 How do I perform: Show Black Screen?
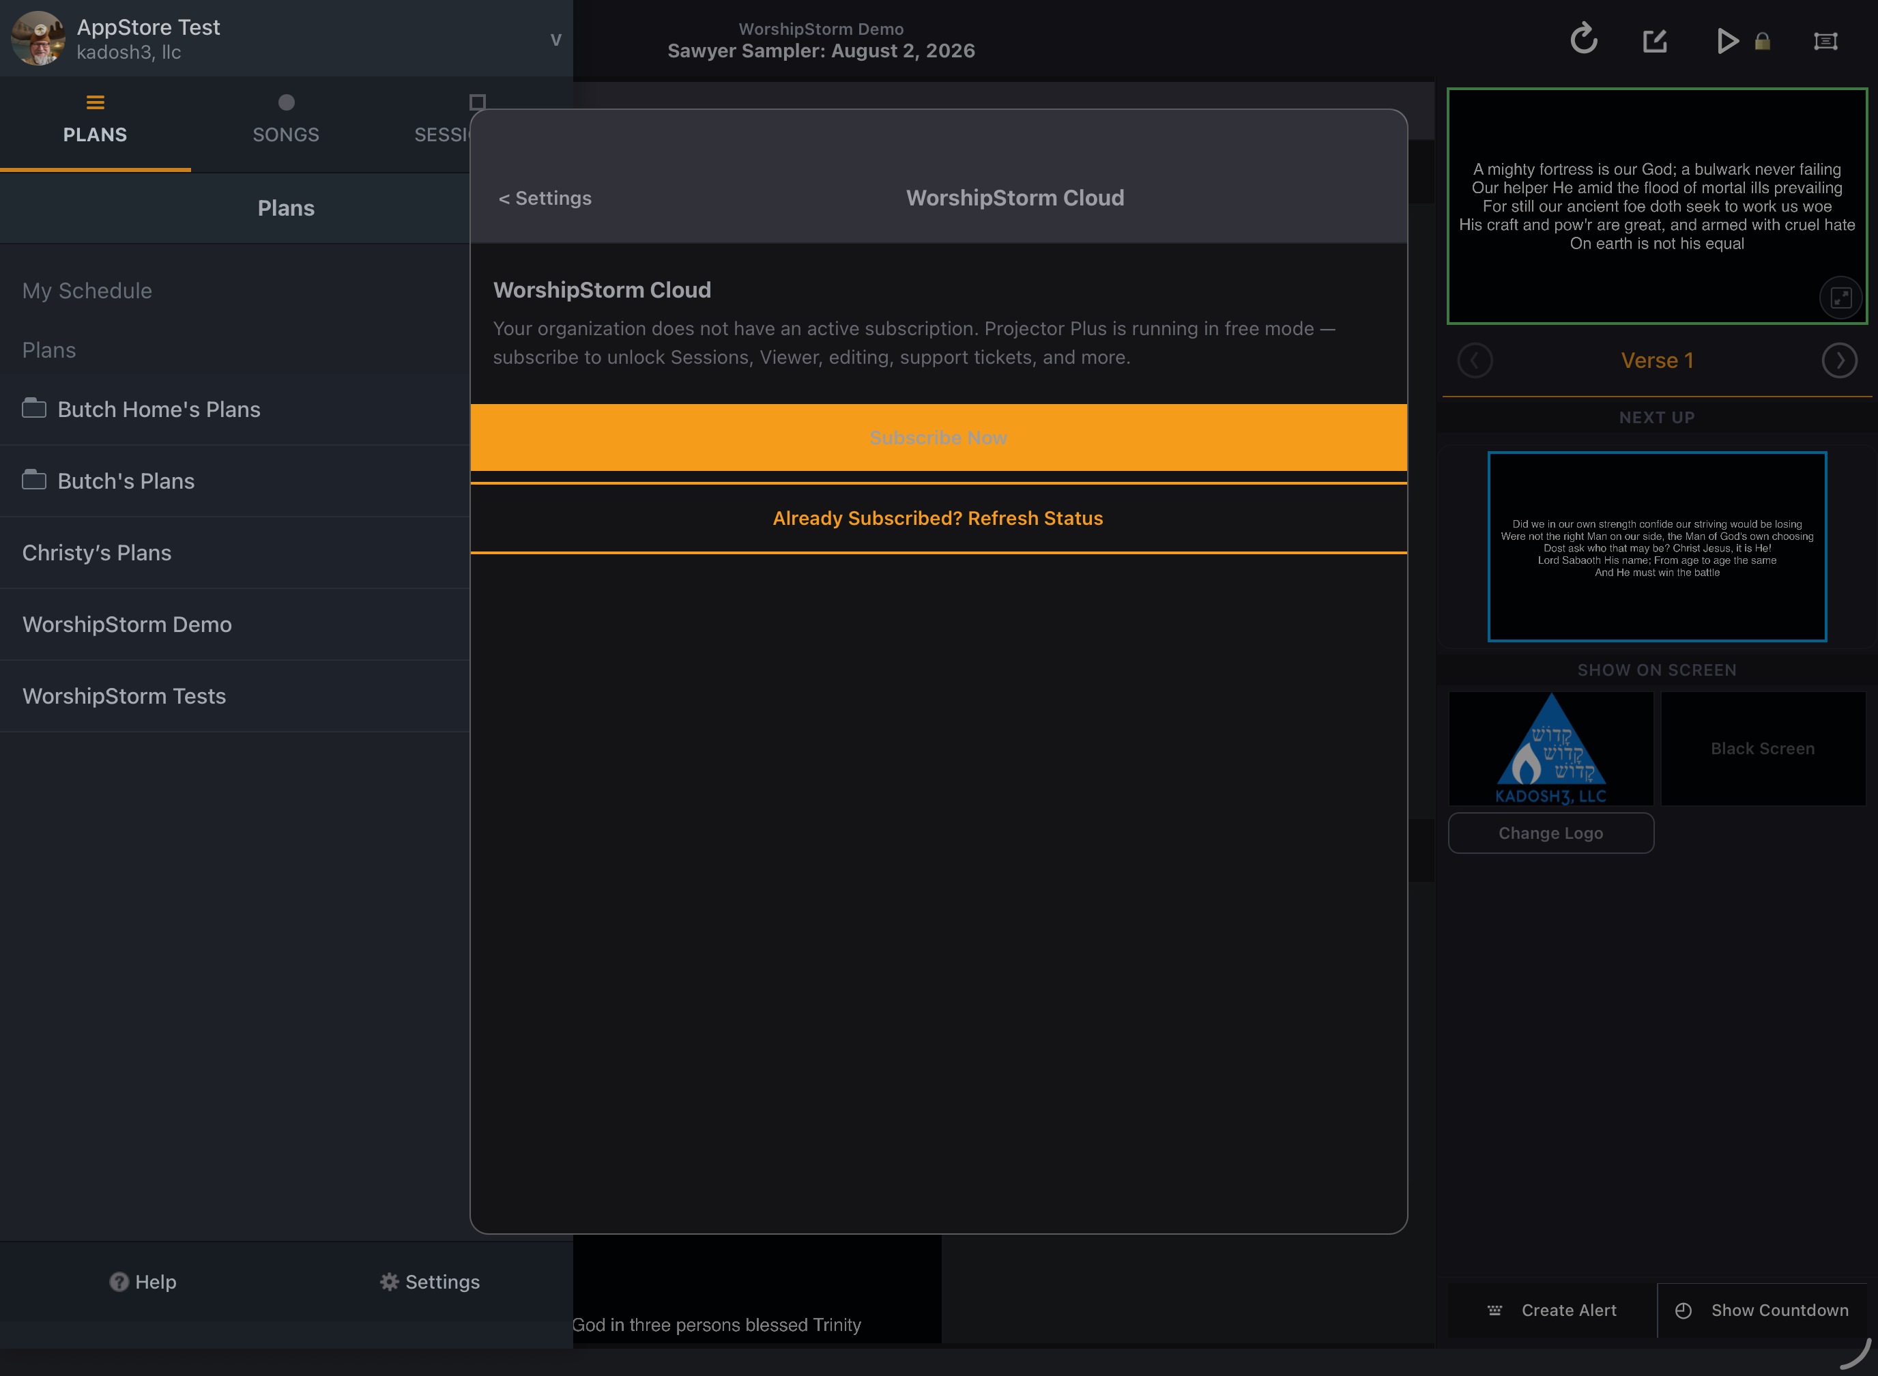point(1763,748)
